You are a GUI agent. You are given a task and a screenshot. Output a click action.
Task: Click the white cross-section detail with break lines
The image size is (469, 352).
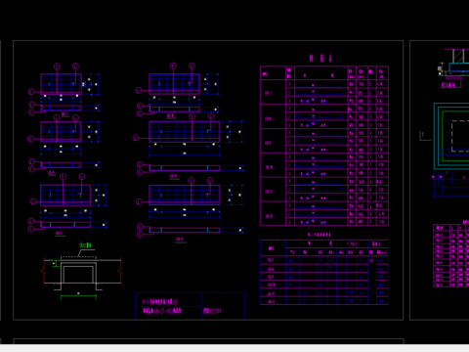(82, 273)
